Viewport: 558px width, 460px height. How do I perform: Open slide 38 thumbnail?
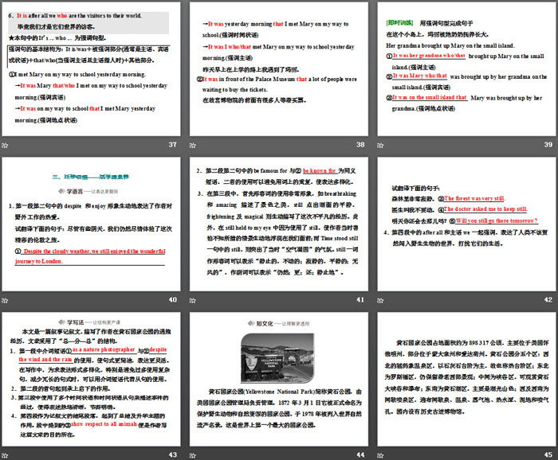(279, 69)
